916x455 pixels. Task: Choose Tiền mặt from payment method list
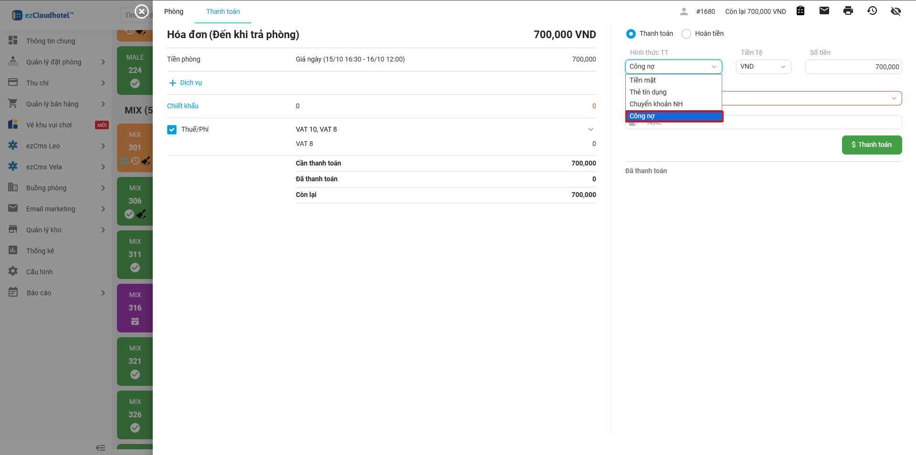[642, 80]
